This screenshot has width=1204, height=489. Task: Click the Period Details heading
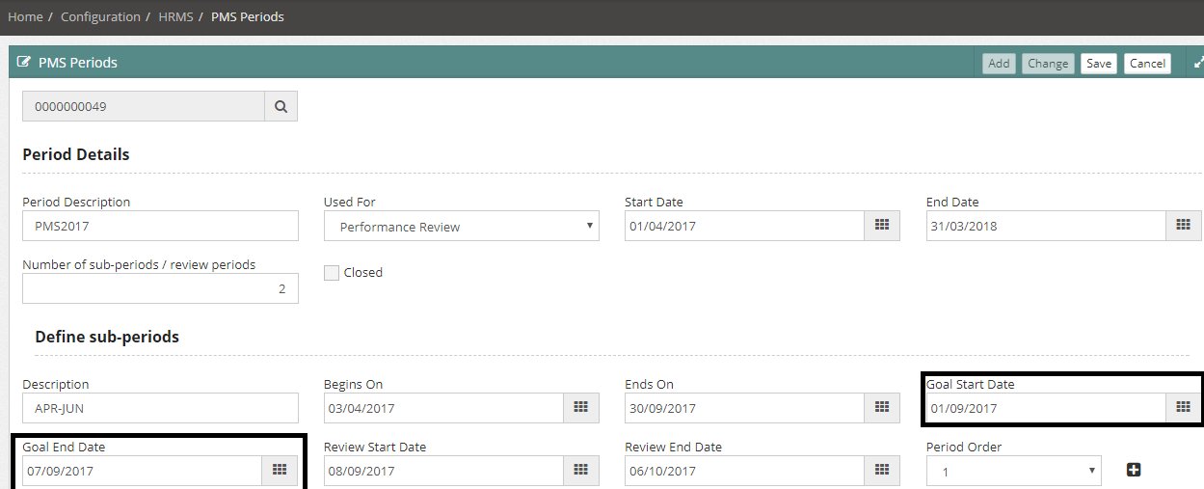tap(76, 154)
